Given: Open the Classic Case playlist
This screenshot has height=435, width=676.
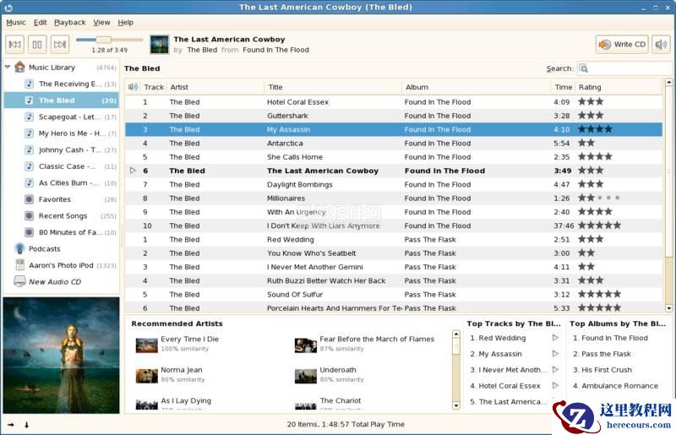Looking at the screenshot, I should (x=60, y=166).
